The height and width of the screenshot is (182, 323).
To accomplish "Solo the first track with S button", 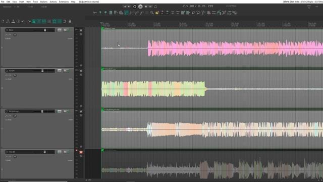I will pyautogui.click(x=81, y=34).
